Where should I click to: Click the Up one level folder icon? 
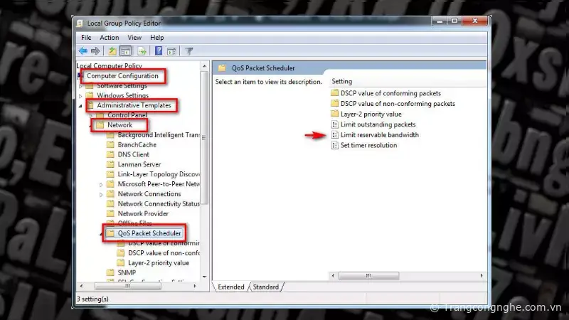pos(112,51)
